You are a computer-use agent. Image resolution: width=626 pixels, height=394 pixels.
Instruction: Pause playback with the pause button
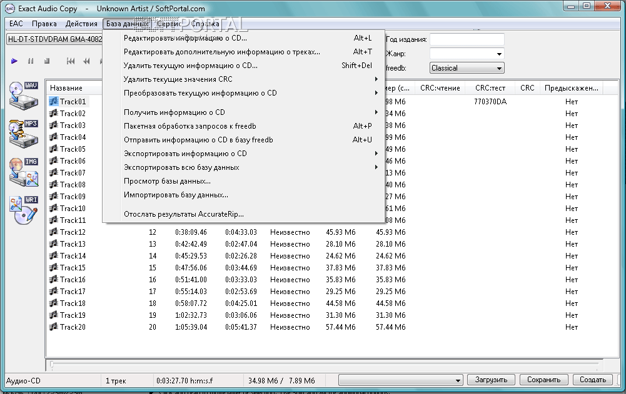[x=31, y=61]
